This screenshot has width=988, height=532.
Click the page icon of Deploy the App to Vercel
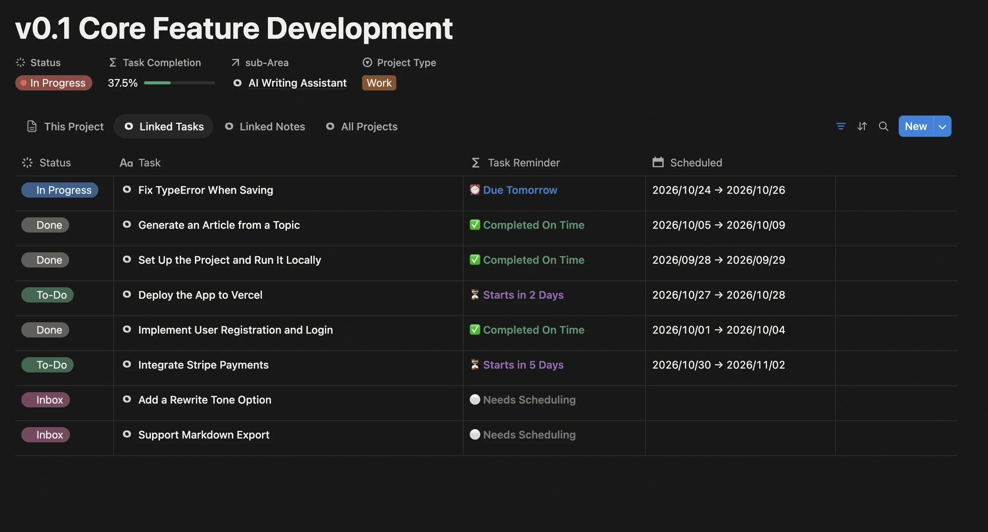point(127,294)
